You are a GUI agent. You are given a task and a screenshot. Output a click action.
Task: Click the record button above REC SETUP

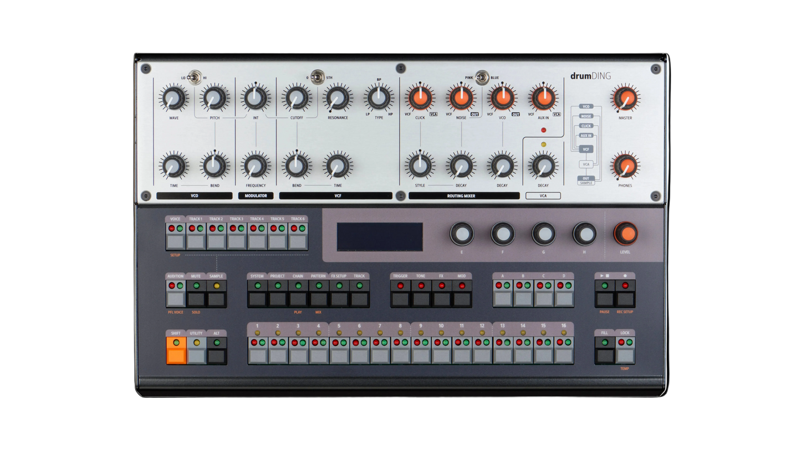coord(625,299)
